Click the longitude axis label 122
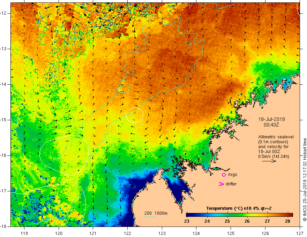This screenshot has height=237, width=307. [127, 233]
